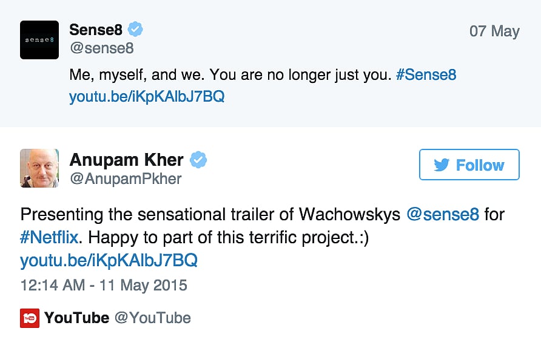Open youtu.be link in Sense8's tweet
Screen dimensions: 541x337
click(x=146, y=96)
